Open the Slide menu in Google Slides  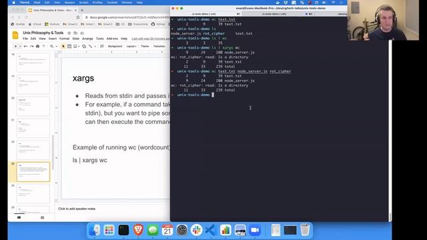(75, 39)
